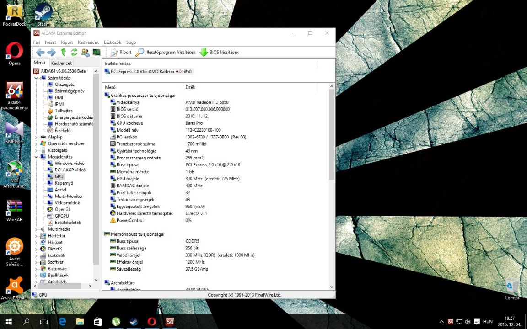Open the Eszközök menu

tap(112, 42)
